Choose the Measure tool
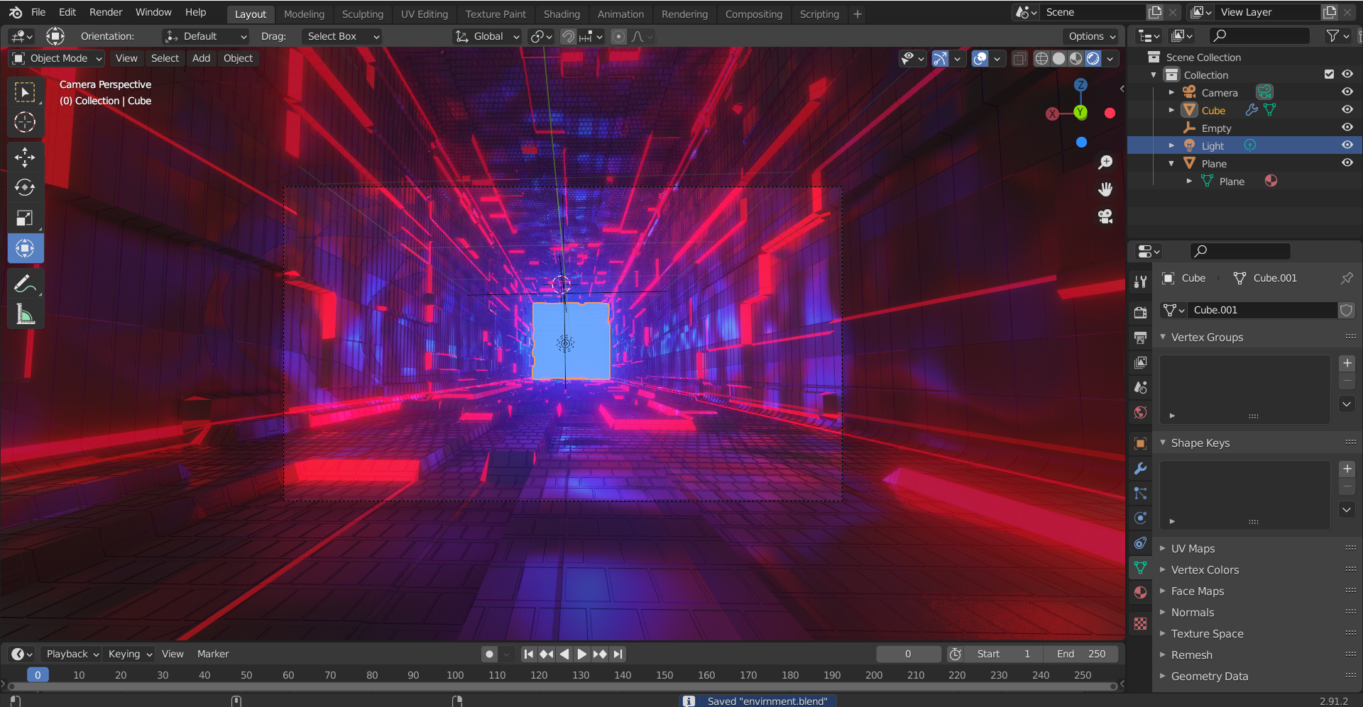Screen dimensions: 1363x707 click(x=25, y=314)
